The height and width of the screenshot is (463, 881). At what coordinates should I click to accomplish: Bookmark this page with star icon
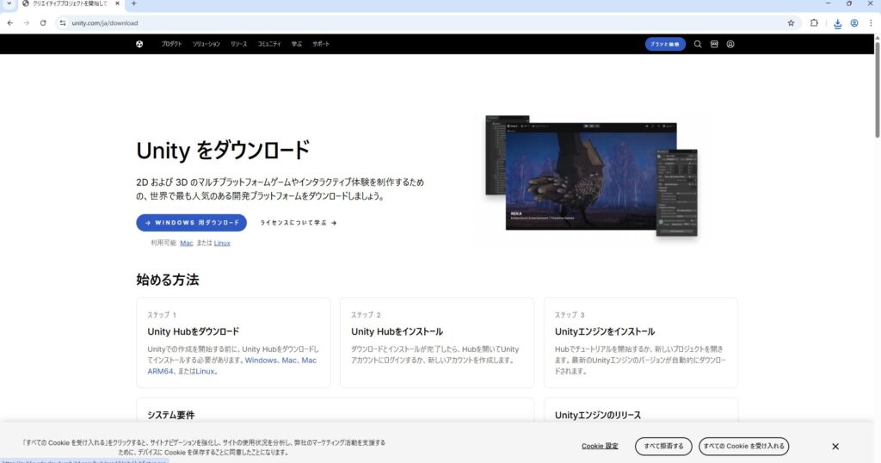click(792, 23)
